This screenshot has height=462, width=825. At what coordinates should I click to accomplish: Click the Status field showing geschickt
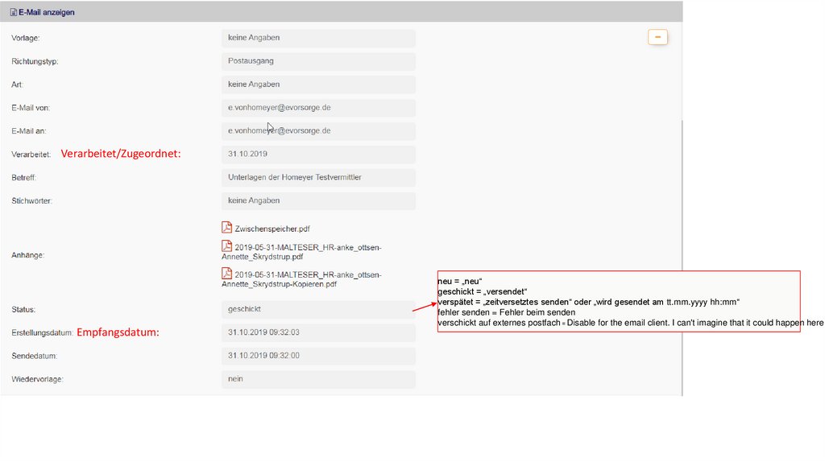tap(318, 309)
